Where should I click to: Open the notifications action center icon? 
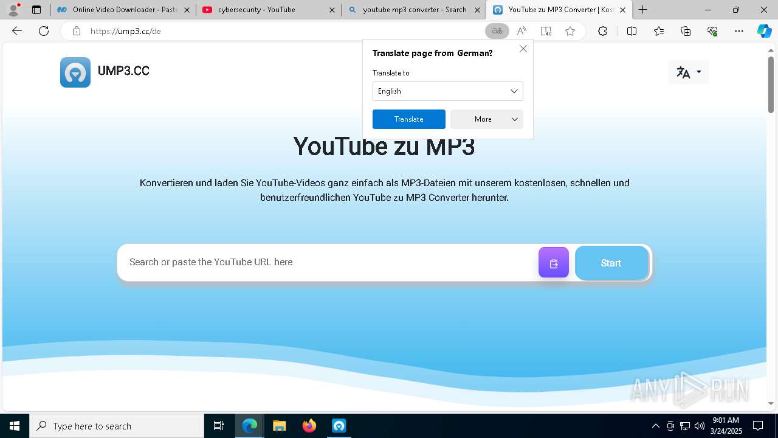[758, 426]
